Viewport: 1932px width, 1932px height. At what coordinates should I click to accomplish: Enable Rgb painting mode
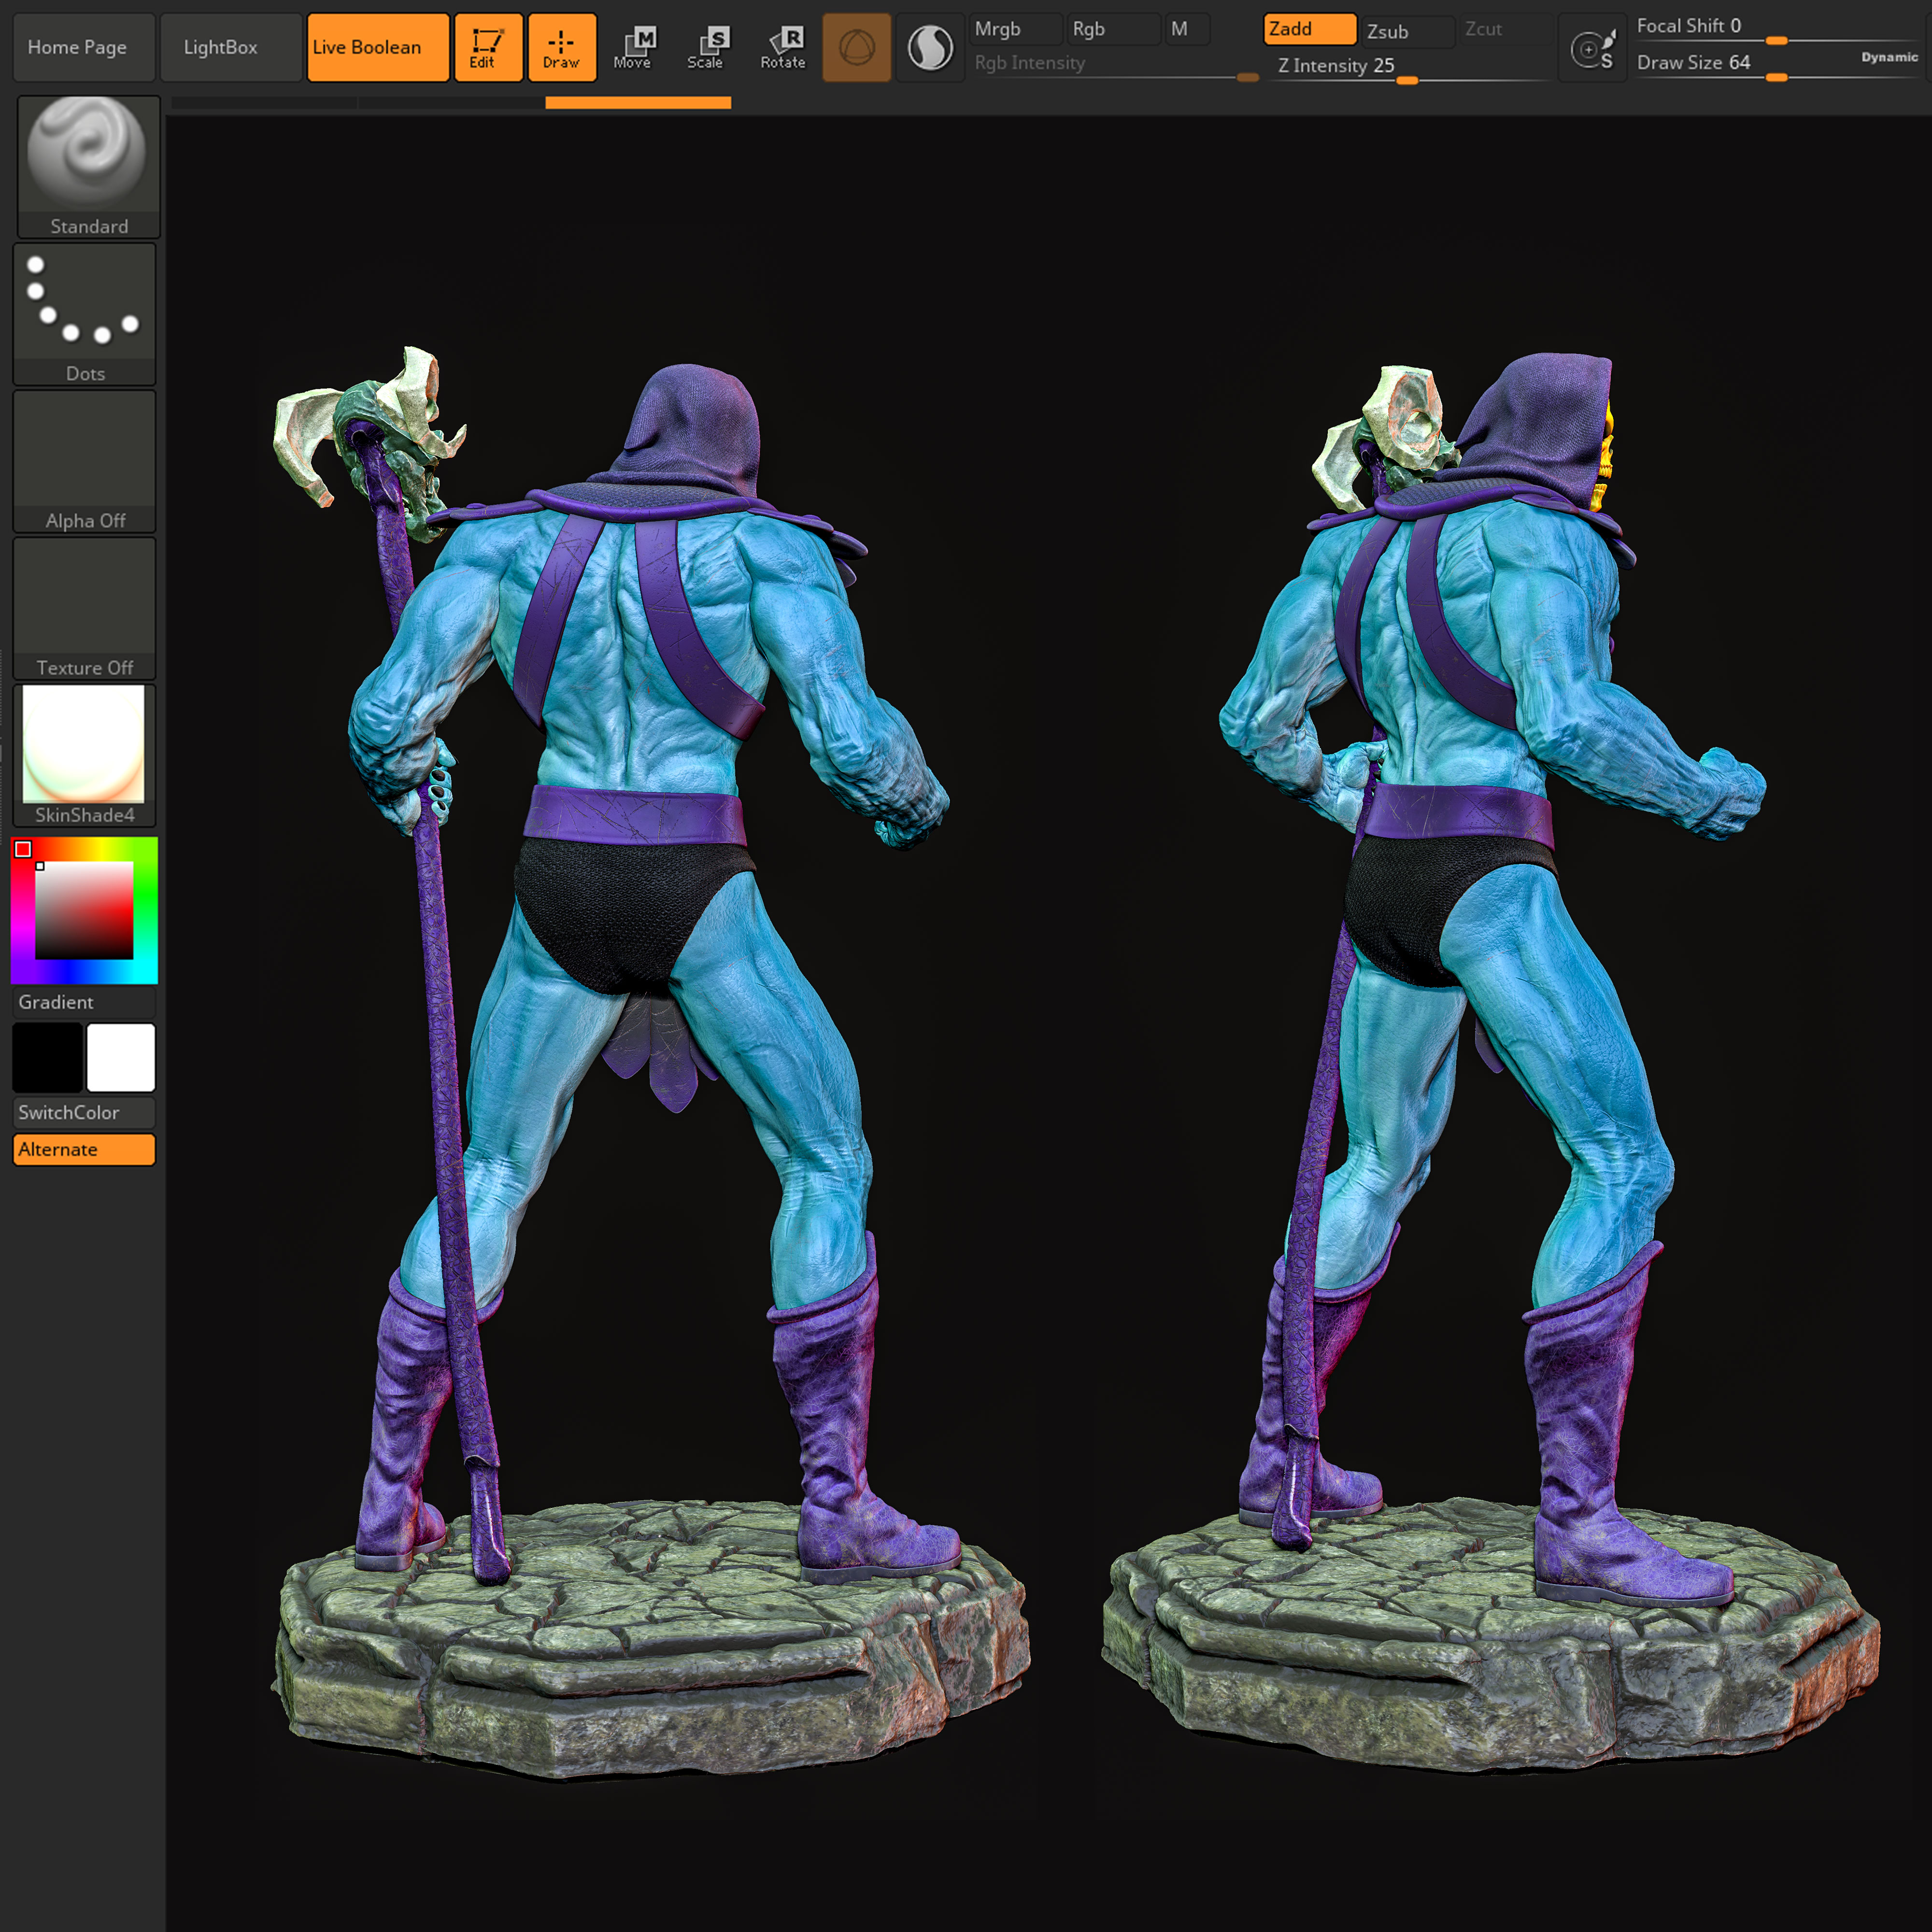click(1113, 29)
